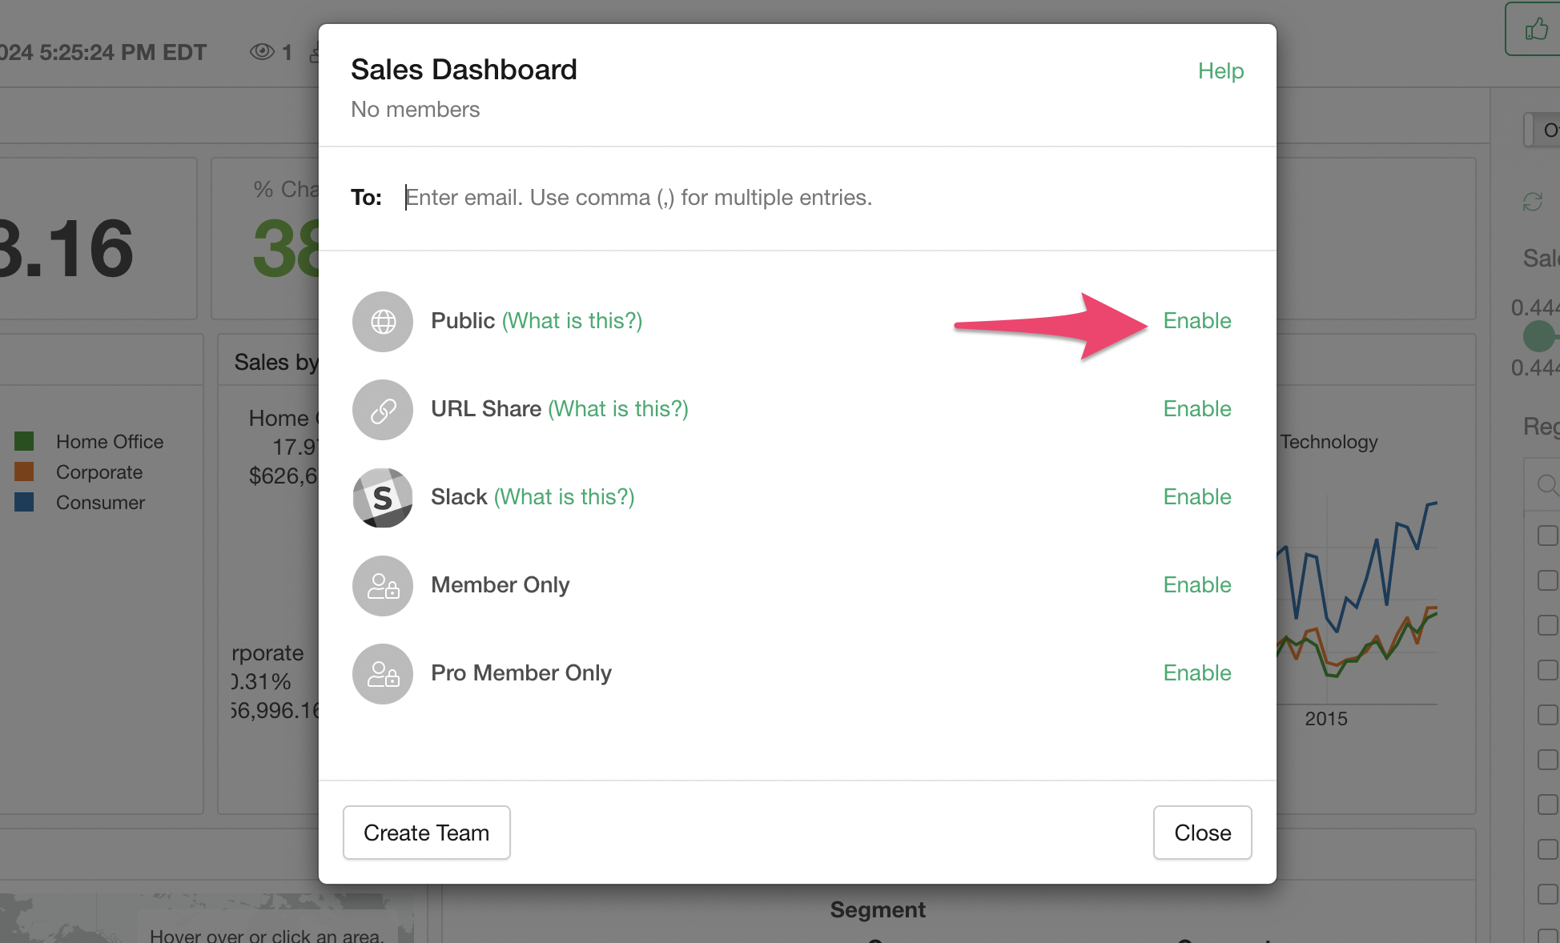Click the green slider handle
Screen dimensions: 1560x943
pyautogui.click(x=1538, y=336)
